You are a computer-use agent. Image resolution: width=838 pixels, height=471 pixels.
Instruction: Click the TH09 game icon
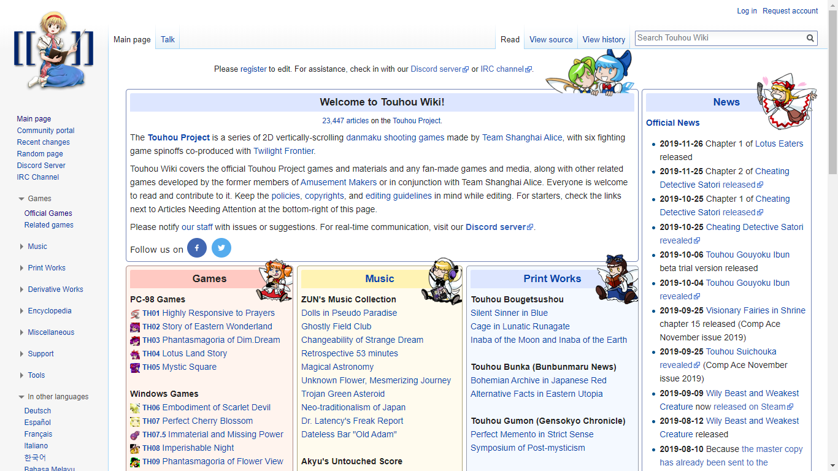click(135, 462)
